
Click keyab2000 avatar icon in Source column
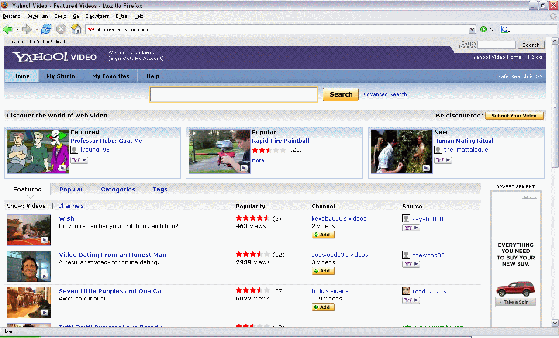(406, 219)
